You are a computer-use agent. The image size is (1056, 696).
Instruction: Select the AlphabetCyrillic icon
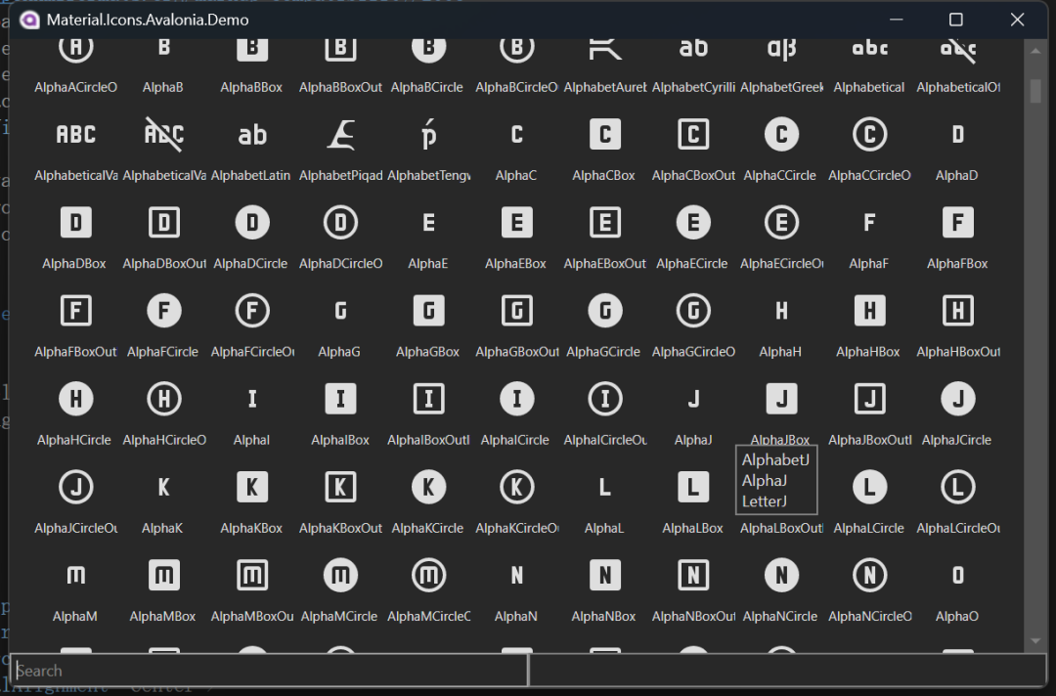(x=693, y=46)
